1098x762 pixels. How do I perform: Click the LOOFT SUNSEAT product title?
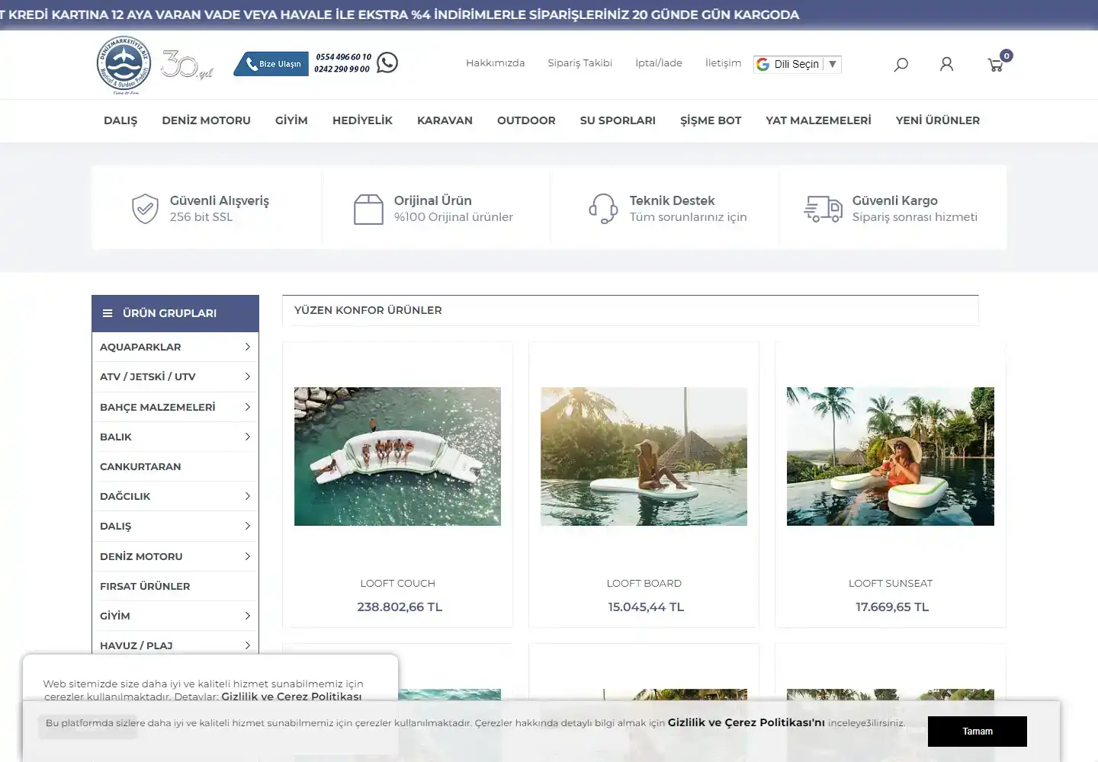click(891, 583)
